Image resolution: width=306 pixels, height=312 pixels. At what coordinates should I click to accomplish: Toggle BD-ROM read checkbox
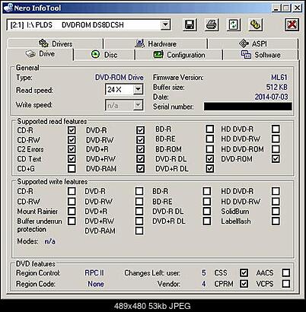209,149
